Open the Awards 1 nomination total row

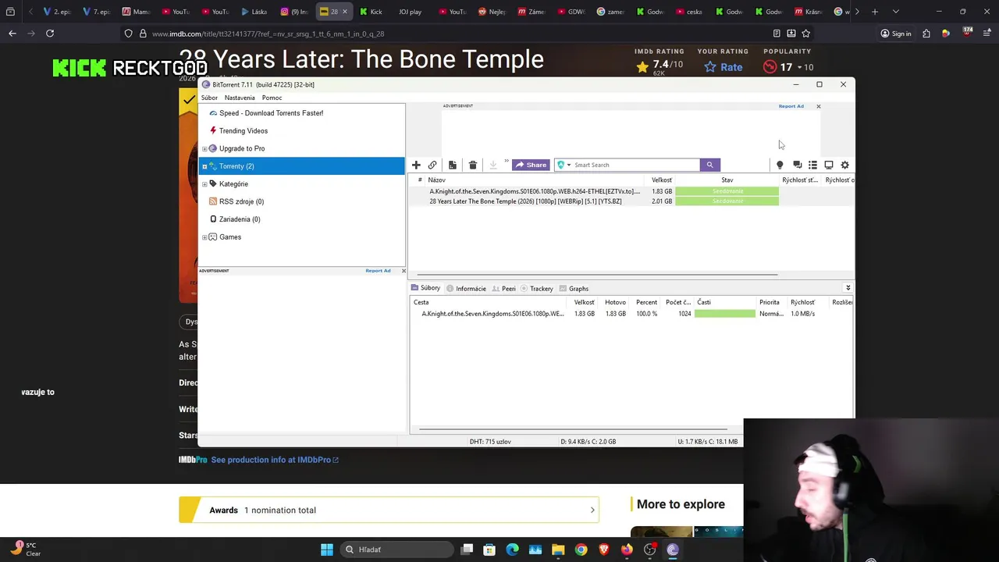[389, 510]
